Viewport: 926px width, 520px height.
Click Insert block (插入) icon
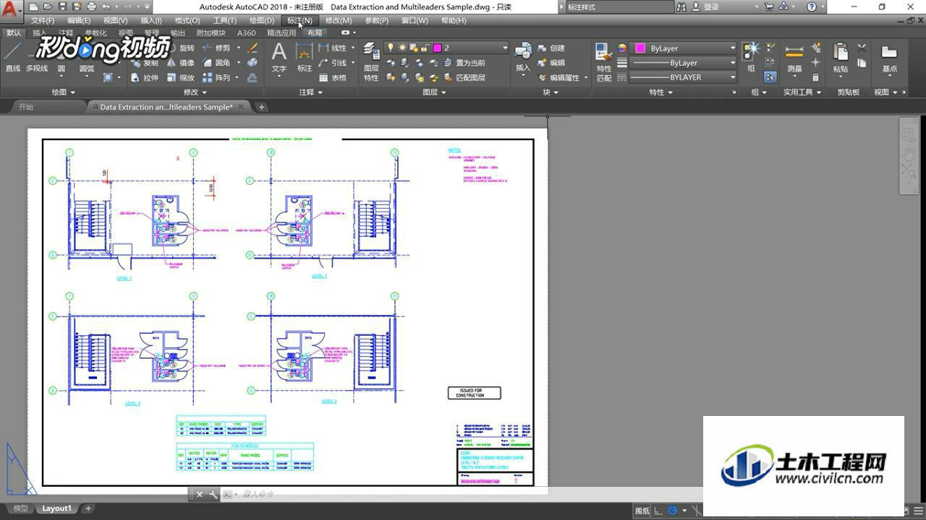pos(523,57)
